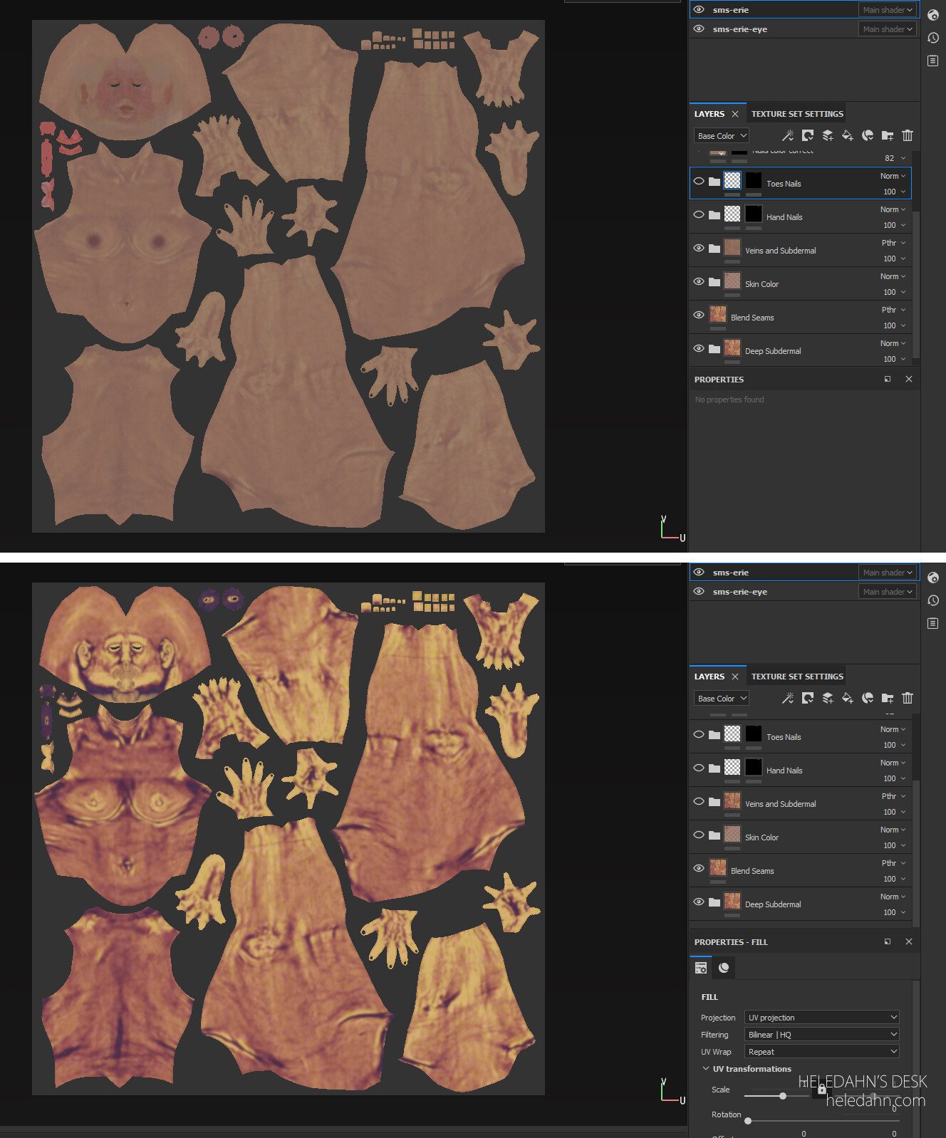Click folder icon of Deep Subdermal, bottom screenshot

(714, 902)
